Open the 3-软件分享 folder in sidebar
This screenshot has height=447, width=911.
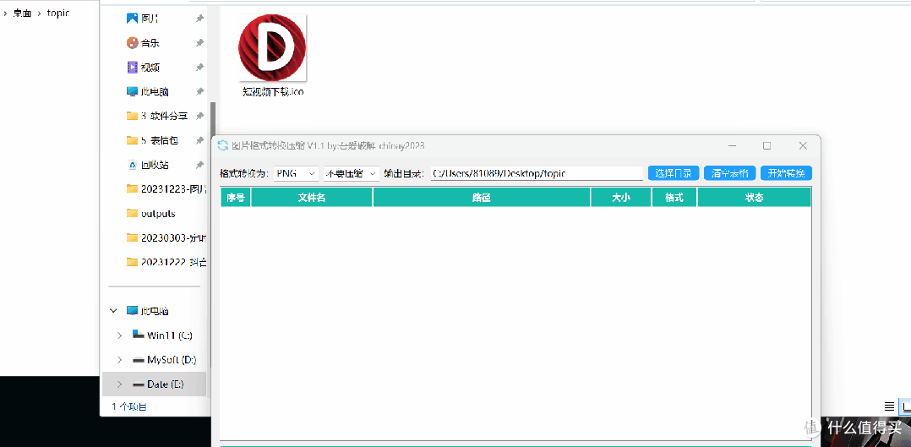[x=157, y=116]
